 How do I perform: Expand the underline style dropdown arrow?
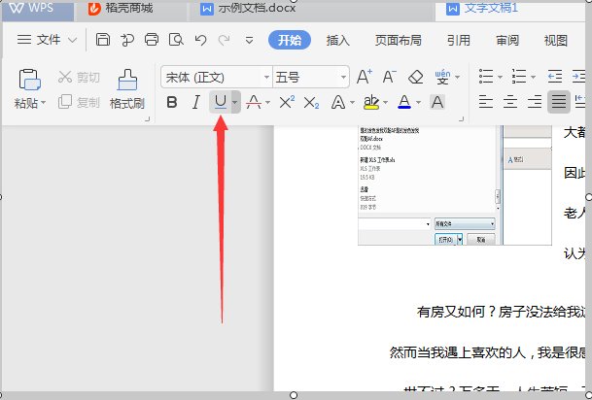(x=235, y=102)
